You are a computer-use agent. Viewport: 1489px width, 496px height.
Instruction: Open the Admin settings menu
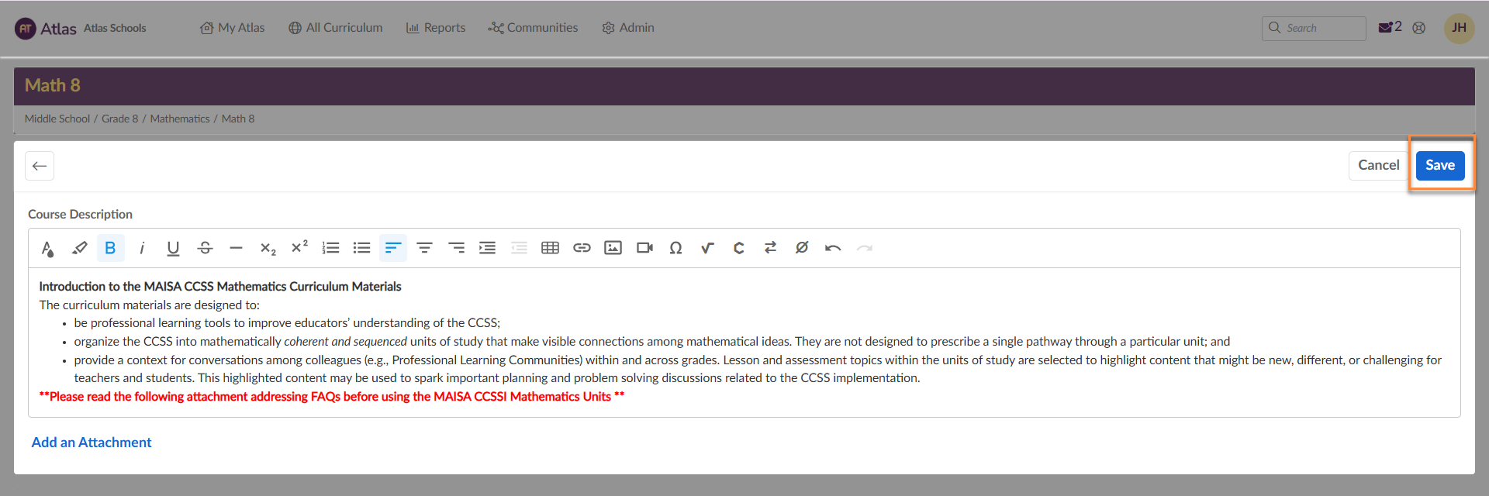click(x=628, y=28)
